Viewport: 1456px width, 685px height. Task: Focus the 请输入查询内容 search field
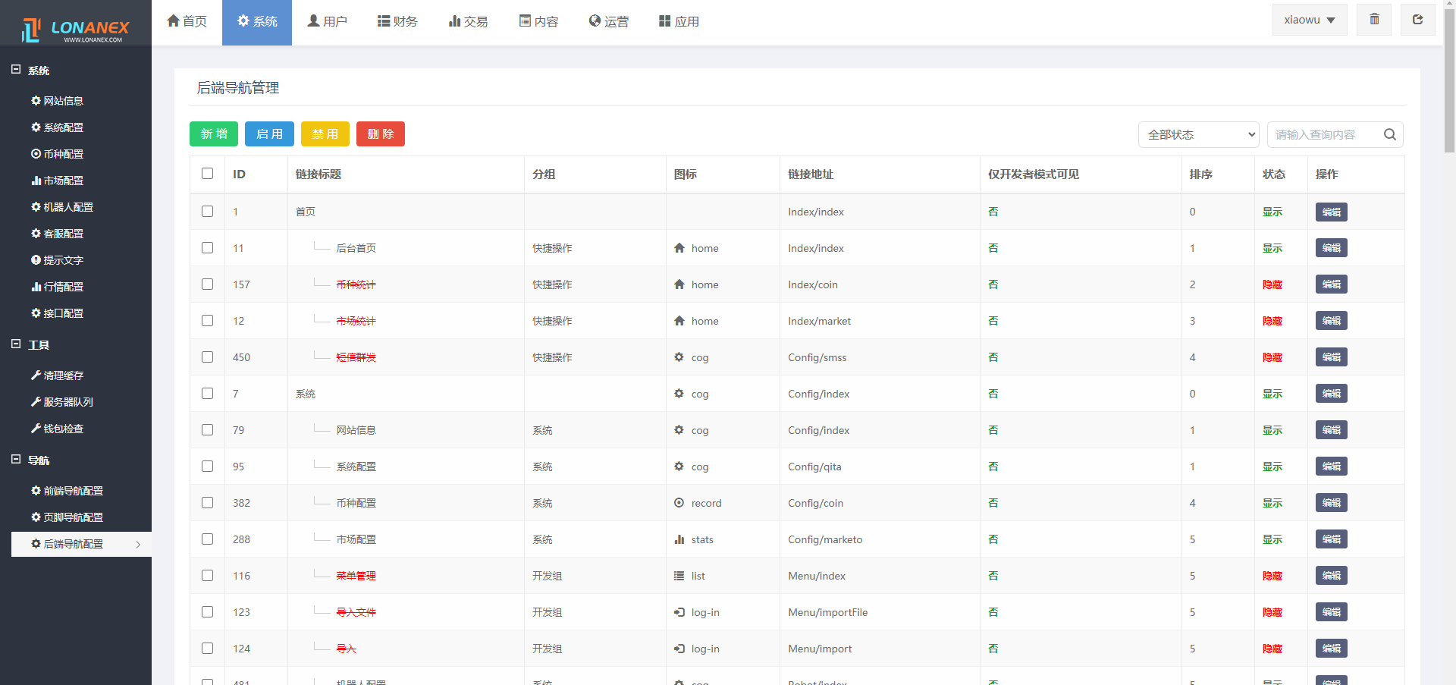pyautogui.click(x=1323, y=134)
